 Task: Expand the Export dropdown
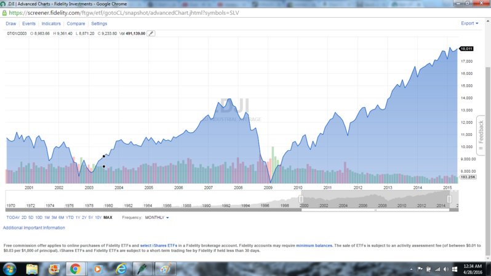(469, 23)
